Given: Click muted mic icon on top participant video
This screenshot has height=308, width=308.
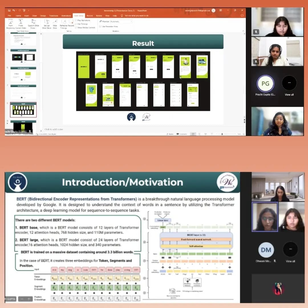Looking at the screenshot, I should pos(256,32).
